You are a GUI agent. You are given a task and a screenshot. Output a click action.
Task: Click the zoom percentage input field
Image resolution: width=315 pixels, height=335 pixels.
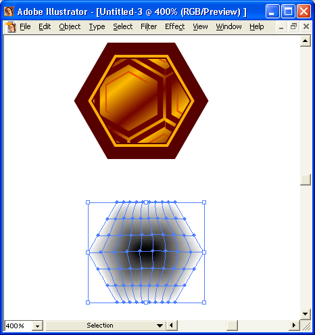click(18, 326)
